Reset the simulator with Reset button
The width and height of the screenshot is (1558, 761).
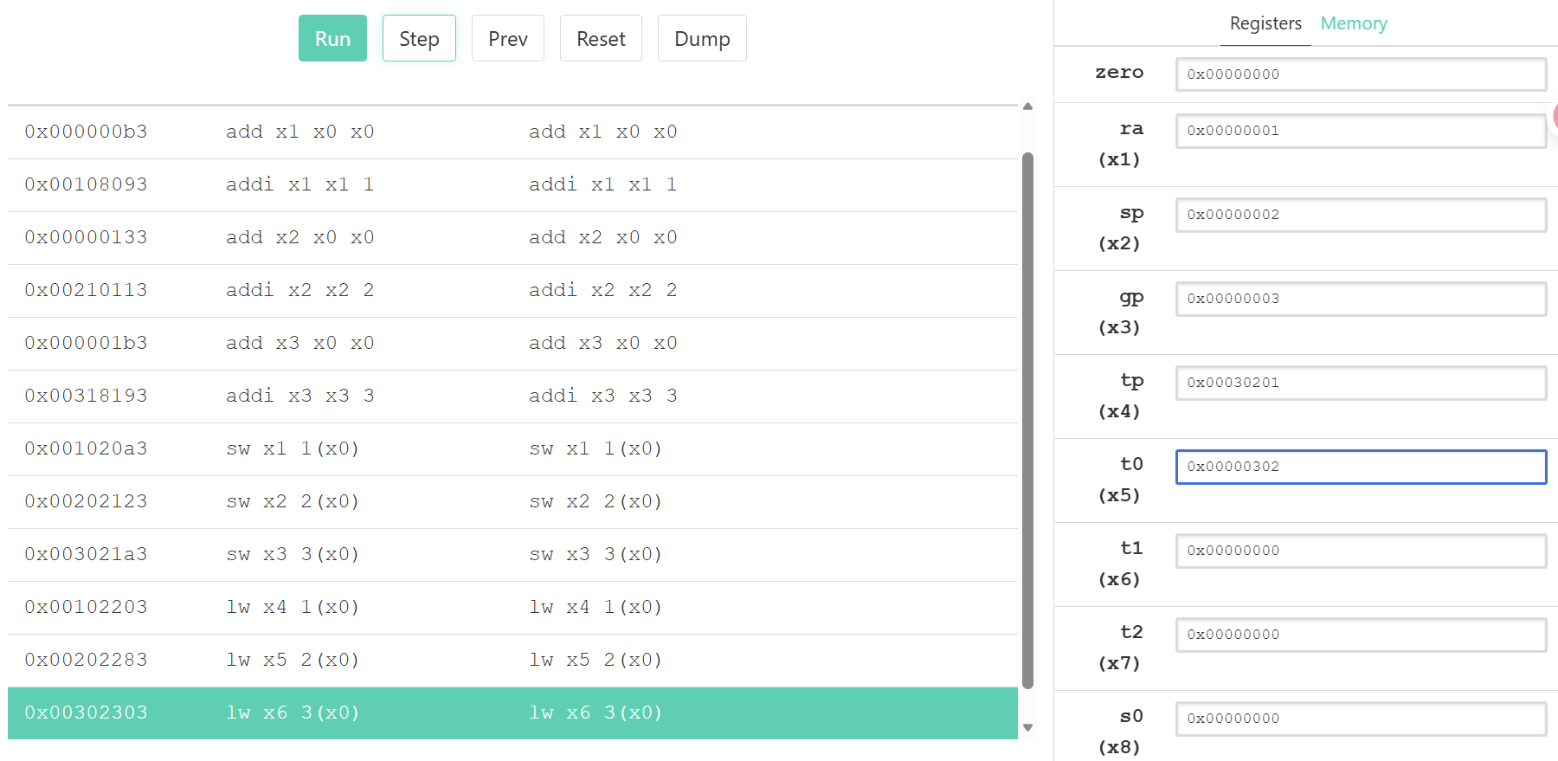point(601,39)
